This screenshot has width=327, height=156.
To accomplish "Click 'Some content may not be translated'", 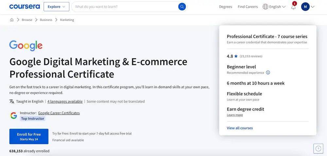I will click(x=115, y=101).
